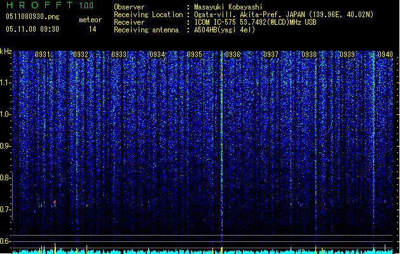Select antenna text A504HB(yagi 4el)

click(224, 30)
